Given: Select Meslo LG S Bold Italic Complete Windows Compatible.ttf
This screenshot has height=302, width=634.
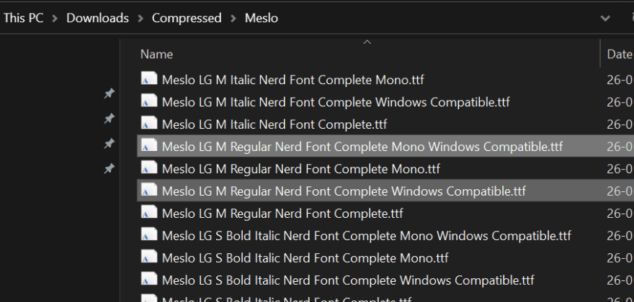Looking at the screenshot, I should pos(348,280).
